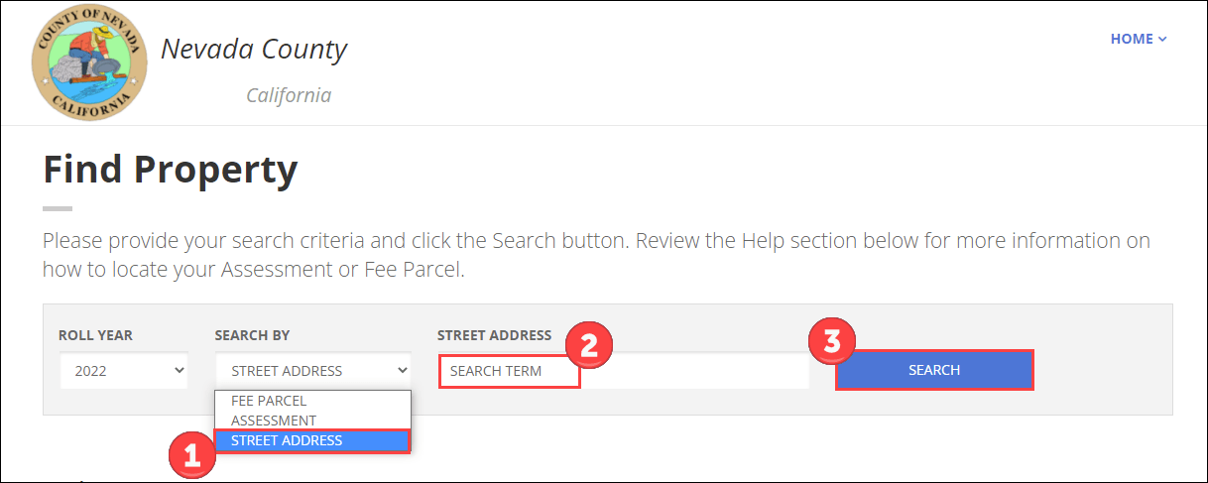Screen dimensions: 1208x483
Task: Click the red step 2 marker badge
Action: pyautogui.click(x=589, y=345)
